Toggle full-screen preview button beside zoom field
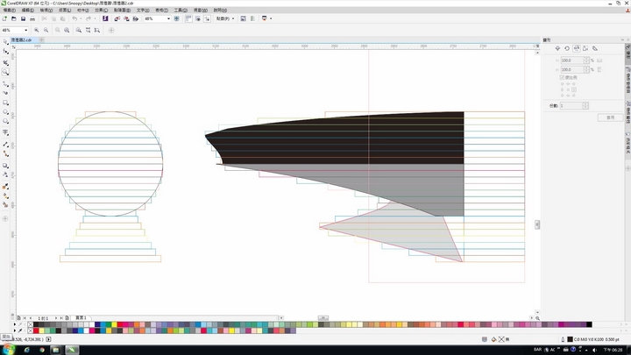Screen dimensions: 631x355 [177, 18]
